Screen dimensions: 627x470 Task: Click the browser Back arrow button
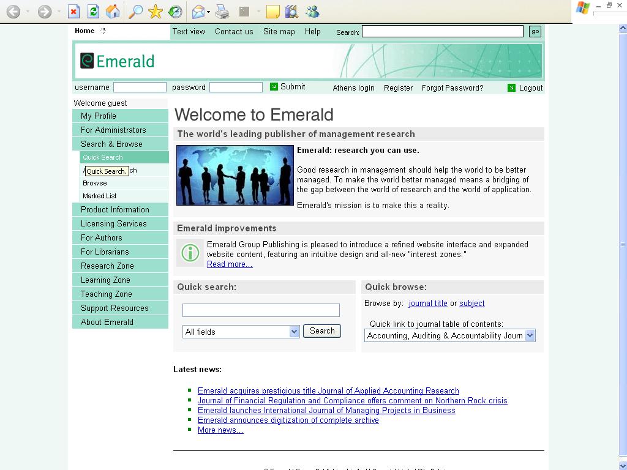13,12
